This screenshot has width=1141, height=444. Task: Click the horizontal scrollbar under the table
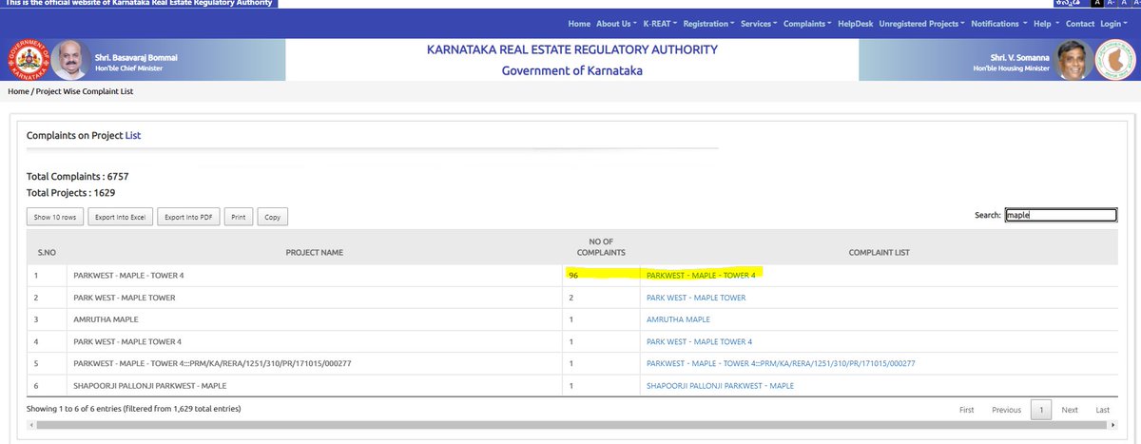tap(570, 424)
